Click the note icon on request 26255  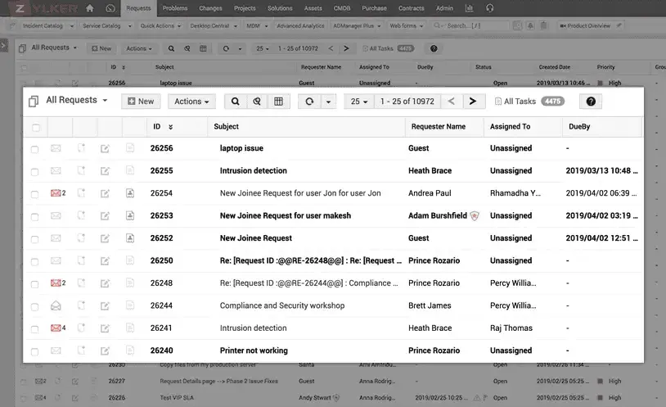click(81, 170)
